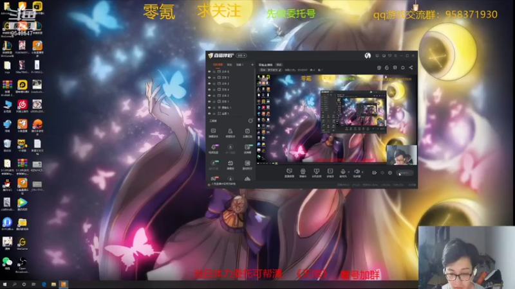Switch to the 场景 1 tab
The height and width of the screenshot is (289, 515).
(x=239, y=65)
